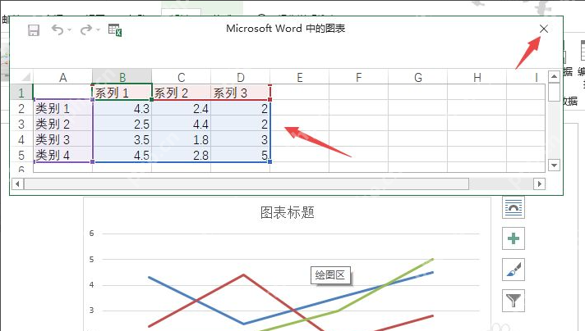This screenshot has height=331, width=585.
Task: Select row 2 header
Action: [21, 108]
